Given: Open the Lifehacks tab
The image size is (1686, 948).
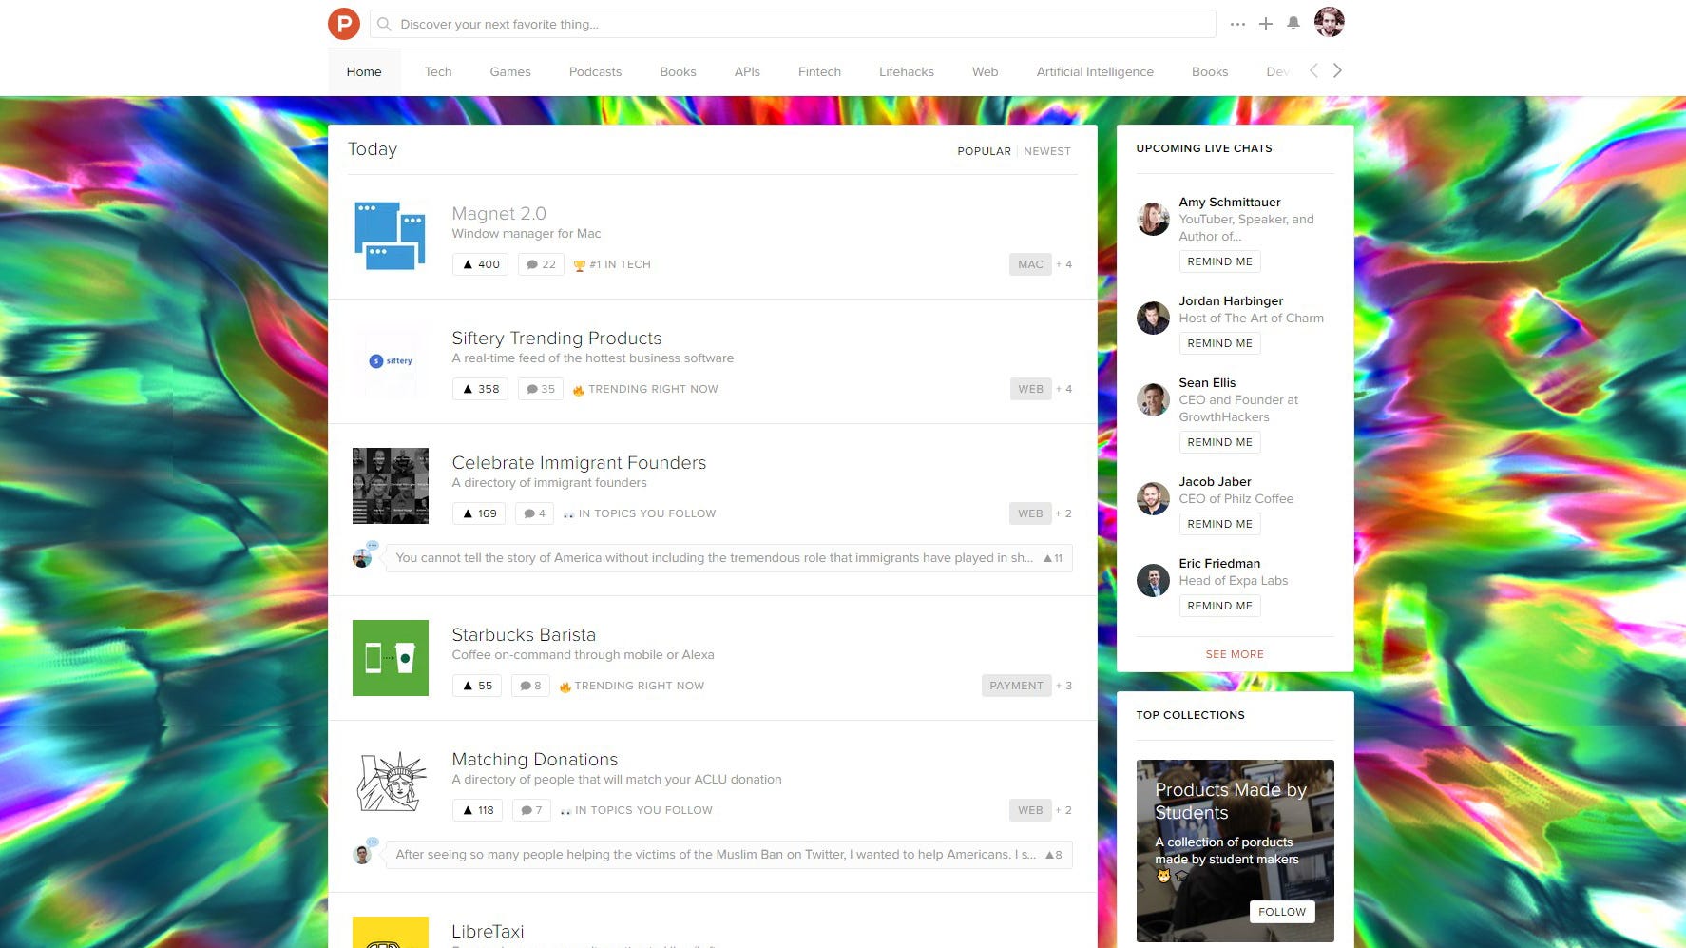Looking at the screenshot, I should 907,71.
